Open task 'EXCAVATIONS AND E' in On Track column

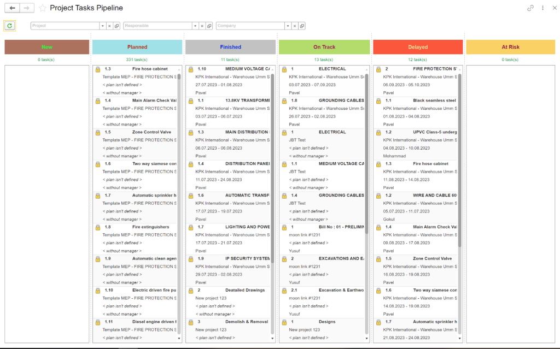point(341,258)
